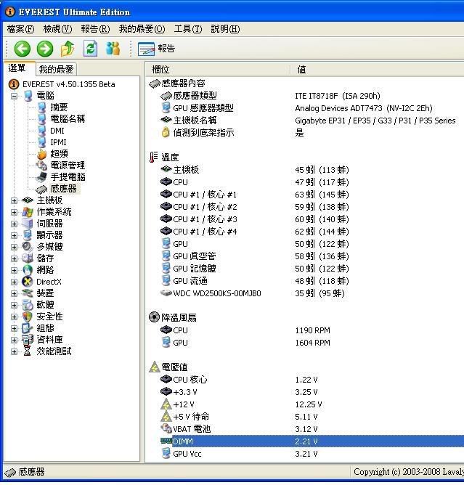
Task: Open the 檔案(F) menu
Action: tap(20, 29)
